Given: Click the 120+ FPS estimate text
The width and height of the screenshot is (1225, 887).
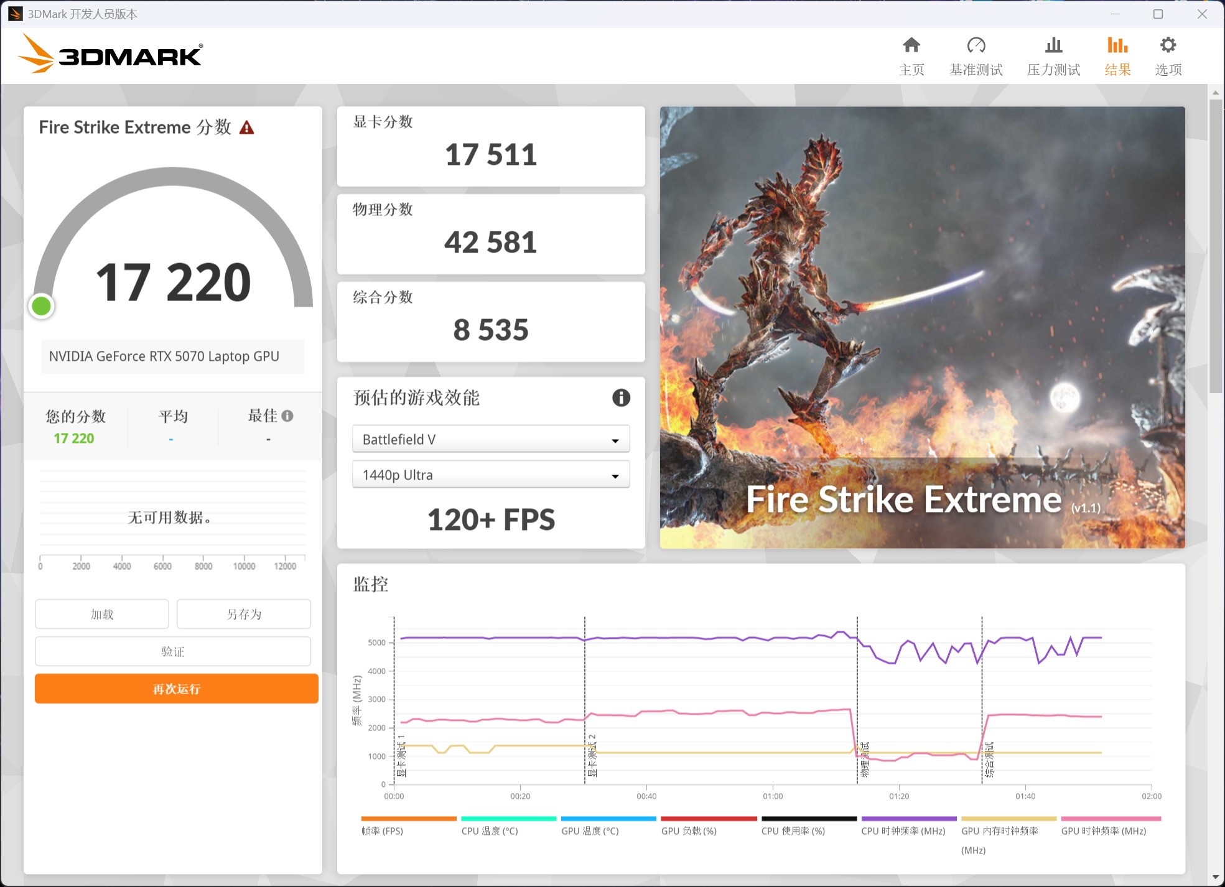Looking at the screenshot, I should (x=491, y=519).
